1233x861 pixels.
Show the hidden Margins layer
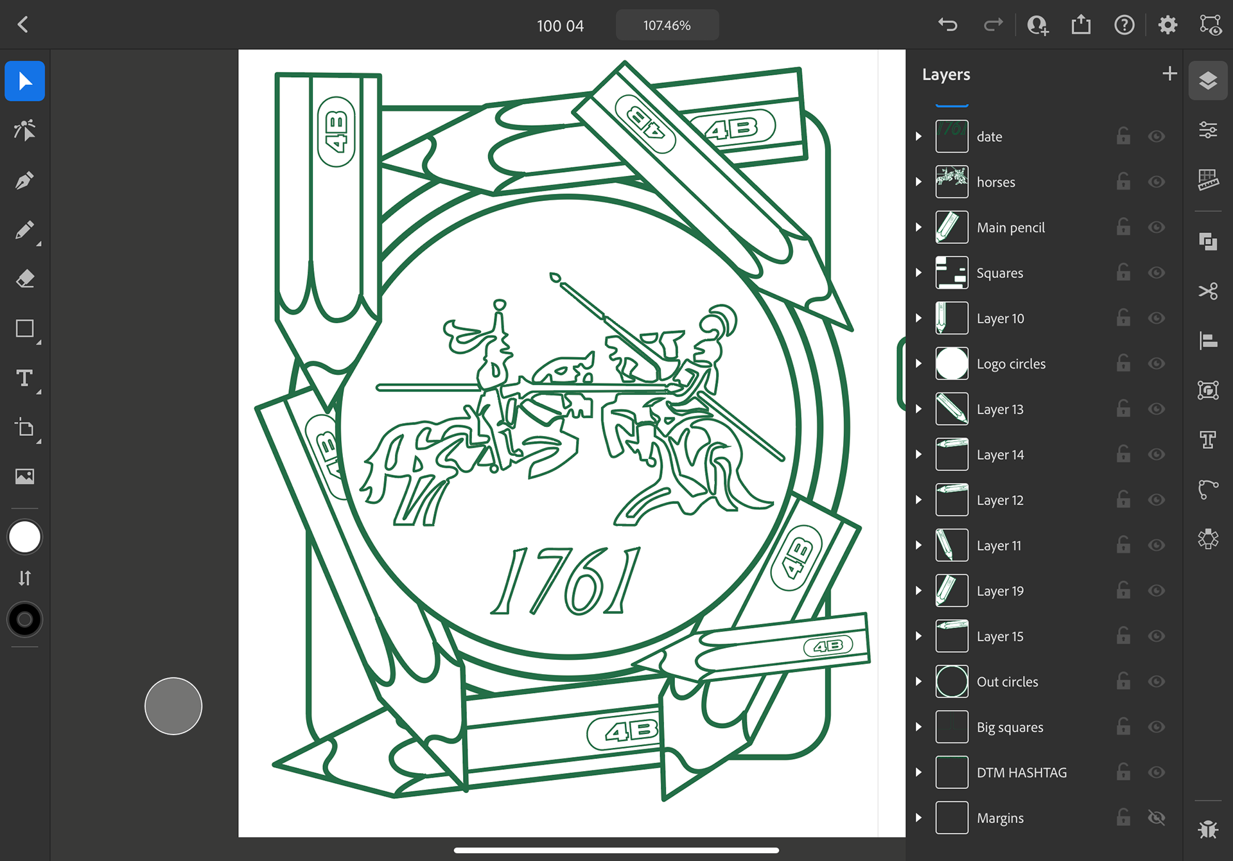point(1157,817)
